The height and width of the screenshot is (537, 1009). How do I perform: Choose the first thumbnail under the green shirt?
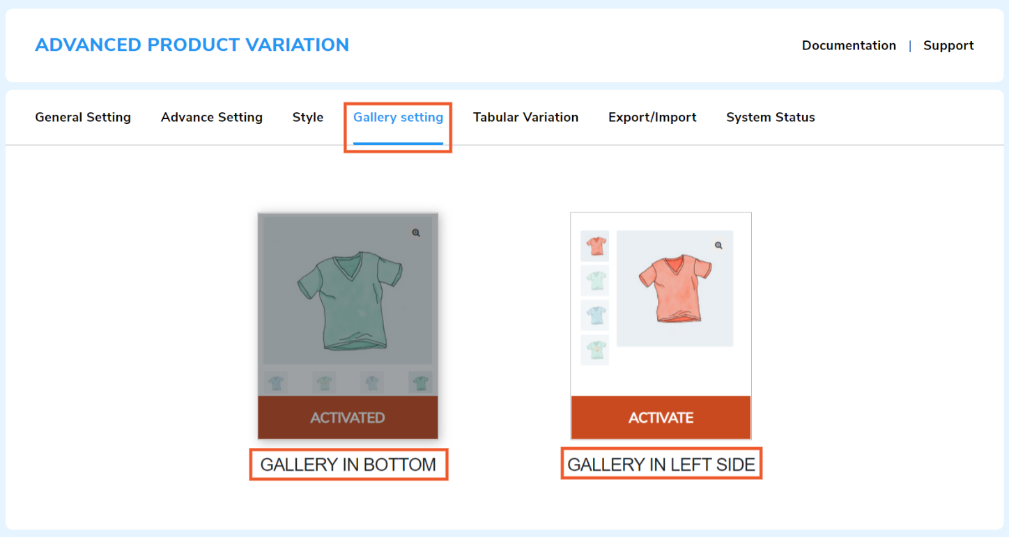click(x=277, y=382)
